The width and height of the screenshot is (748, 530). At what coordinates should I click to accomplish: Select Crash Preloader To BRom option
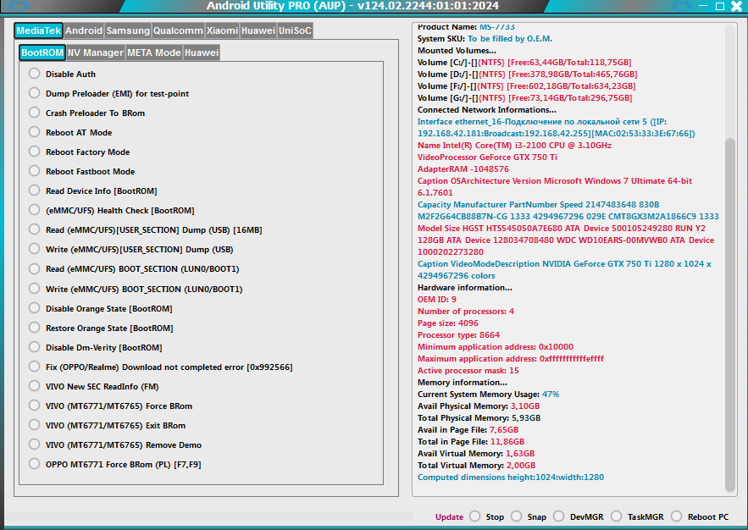coord(35,113)
